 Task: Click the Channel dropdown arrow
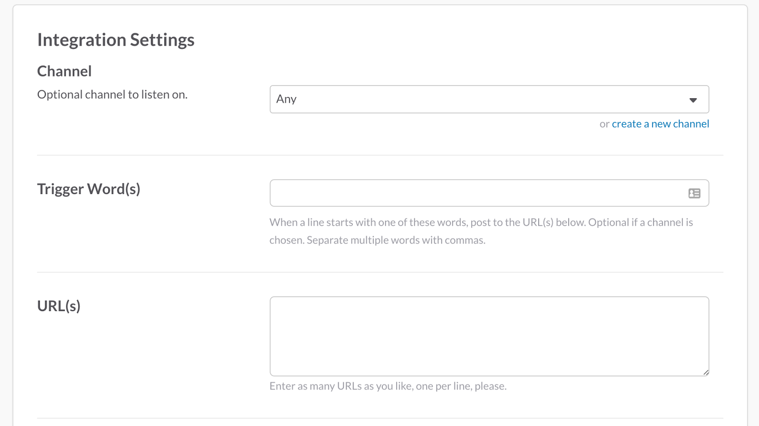click(x=693, y=100)
